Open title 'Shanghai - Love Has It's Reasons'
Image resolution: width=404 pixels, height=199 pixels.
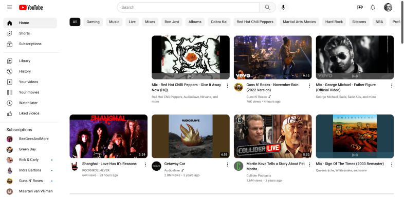pos(109,164)
